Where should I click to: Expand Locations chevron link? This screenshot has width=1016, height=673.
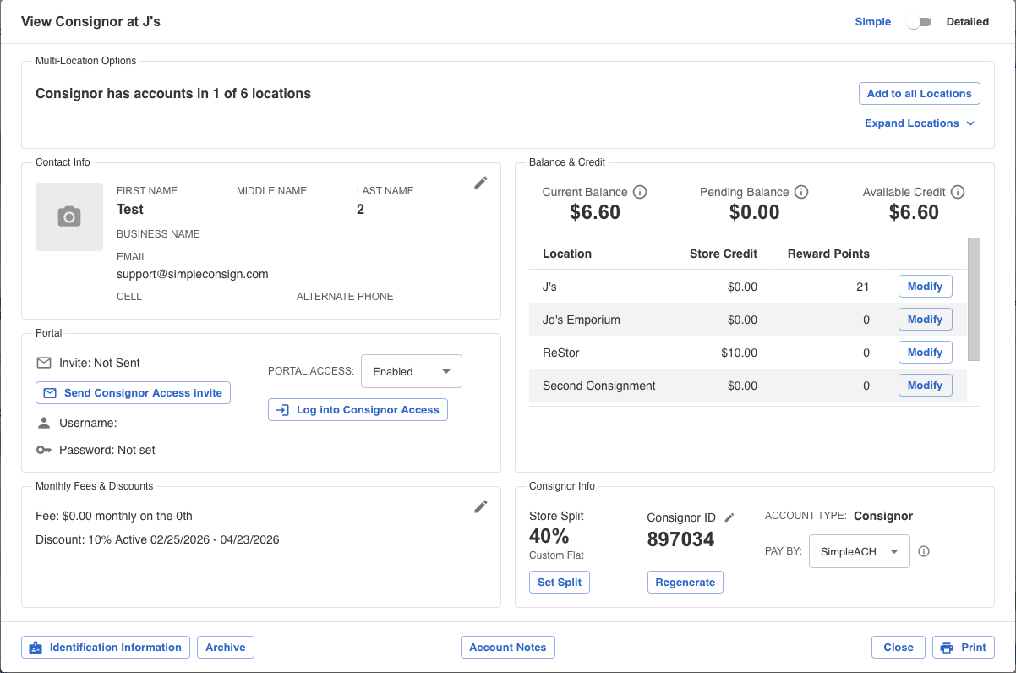(920, 123)
